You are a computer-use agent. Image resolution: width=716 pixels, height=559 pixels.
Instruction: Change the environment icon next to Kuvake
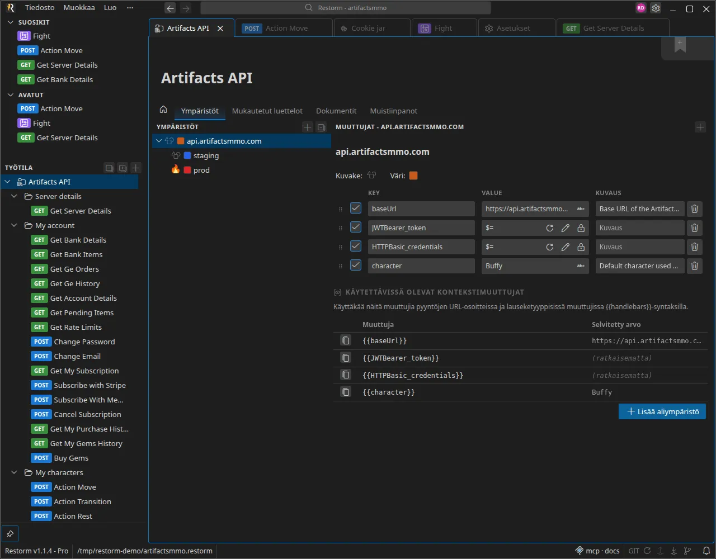coord(372,176)
